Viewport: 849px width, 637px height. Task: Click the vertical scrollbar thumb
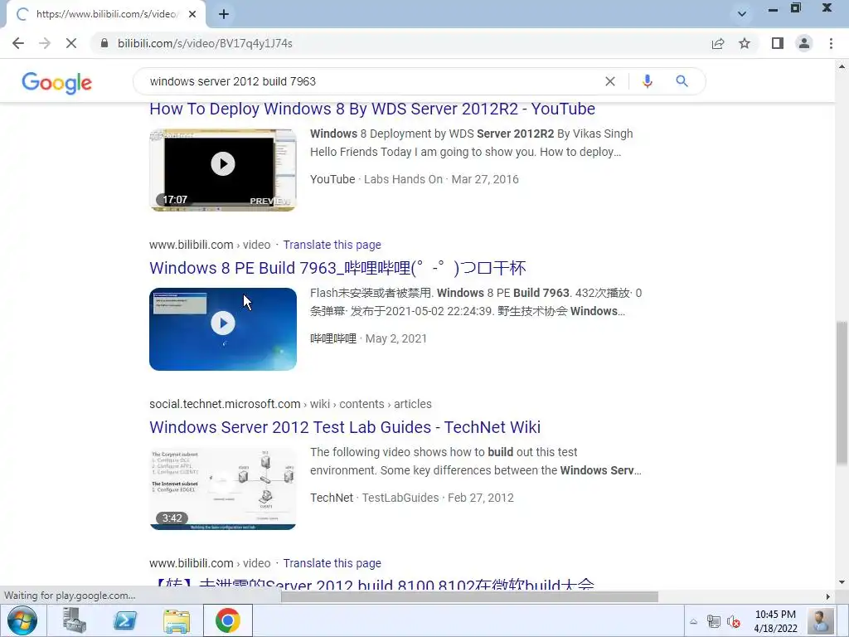point(842,392)
